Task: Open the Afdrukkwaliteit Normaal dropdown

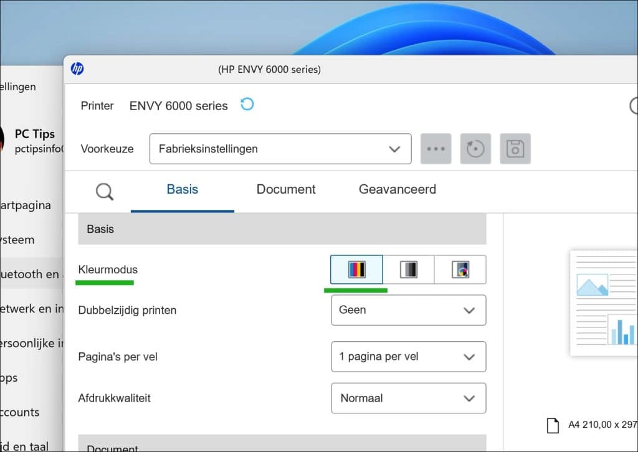Action: [409, 398]
